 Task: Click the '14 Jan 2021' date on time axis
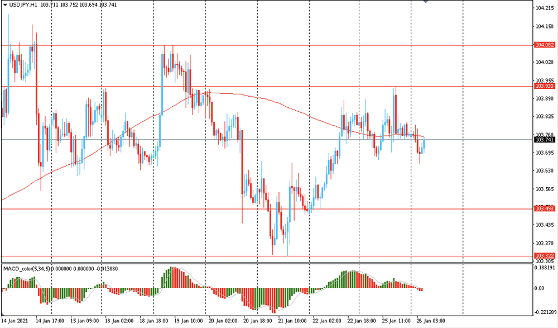[15, 321]
